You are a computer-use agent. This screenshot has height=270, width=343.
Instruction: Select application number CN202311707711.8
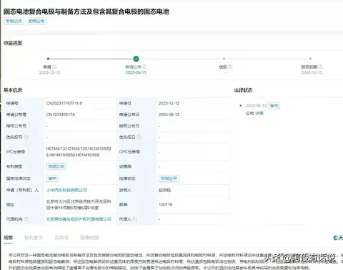[64, 103]
